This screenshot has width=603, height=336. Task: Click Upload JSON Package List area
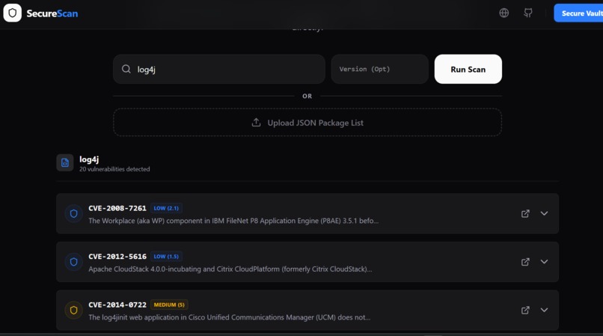[307, 123]
